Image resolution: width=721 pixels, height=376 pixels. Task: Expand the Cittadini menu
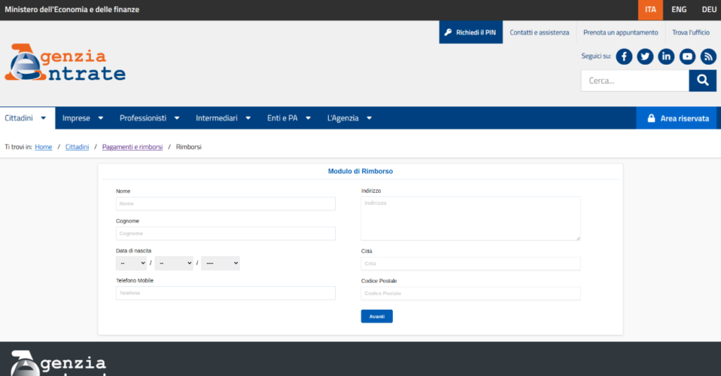[27, 118]
